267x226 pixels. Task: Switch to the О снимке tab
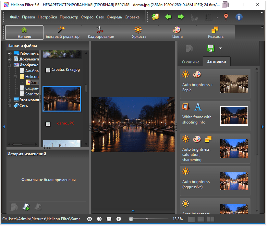pyautogui.click(x=190, y=62)
